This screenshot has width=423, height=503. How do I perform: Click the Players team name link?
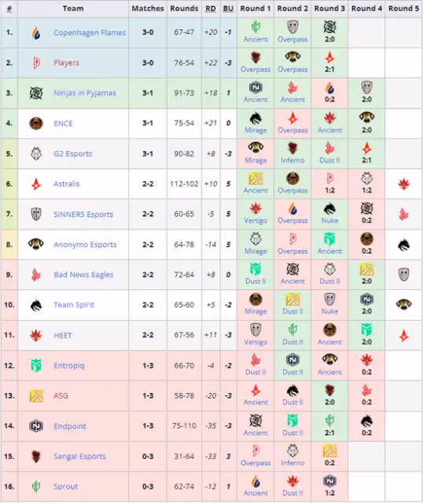pyautogui.click(x=66, y=63)
